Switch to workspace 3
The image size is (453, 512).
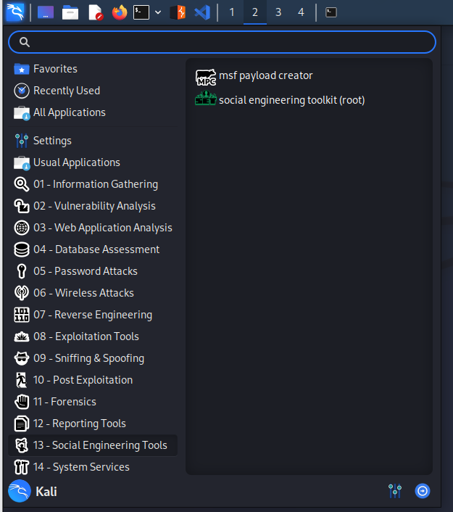pos(278,12)
